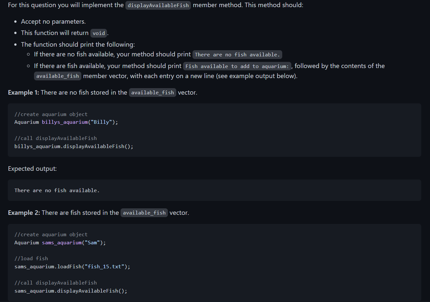This screenshot has height=302, width=430.
Task: Click the loadFish function call line
Action: coord(72,266)
